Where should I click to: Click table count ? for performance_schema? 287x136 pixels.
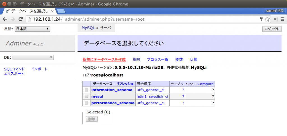(183, 103)
